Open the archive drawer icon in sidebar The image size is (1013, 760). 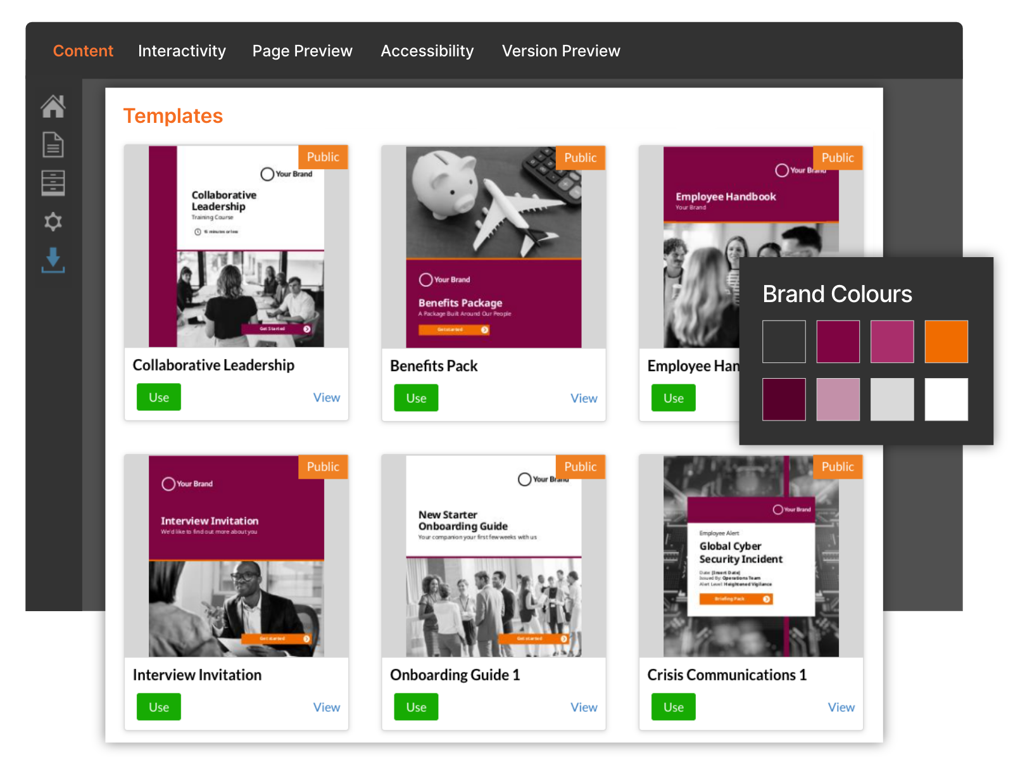point(53,183)
